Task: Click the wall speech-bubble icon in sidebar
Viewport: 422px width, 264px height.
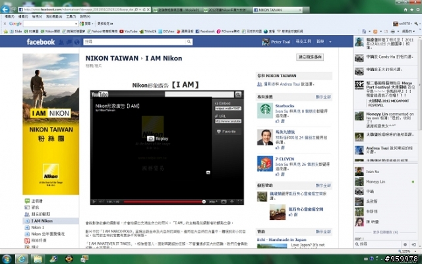Action: pyautogui.click(x=27, y=201)
